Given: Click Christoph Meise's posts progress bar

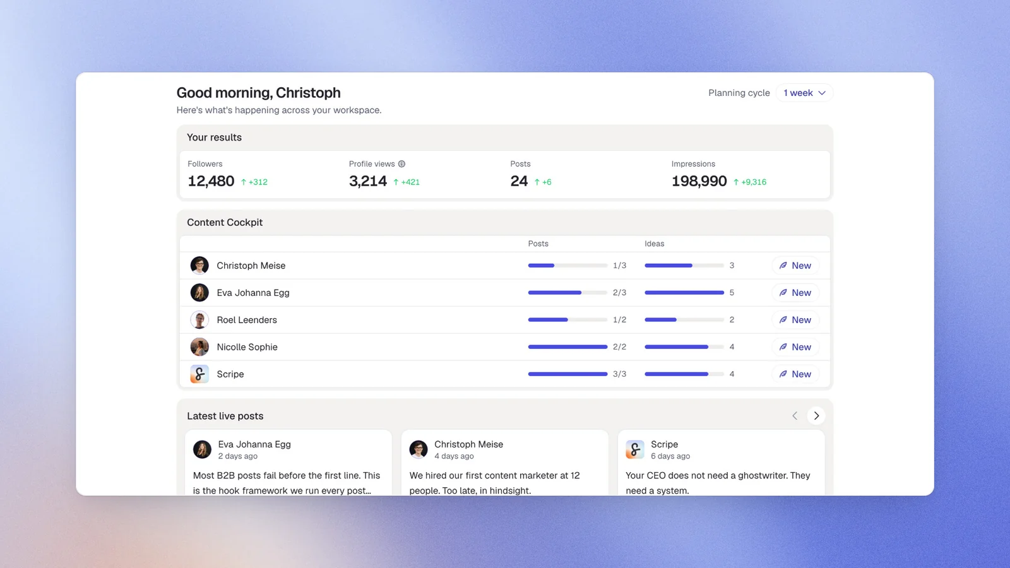Looking at the screenshot, I should click(x=567, y=266).
